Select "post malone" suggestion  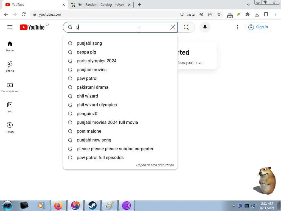click(x=120, y=131)
